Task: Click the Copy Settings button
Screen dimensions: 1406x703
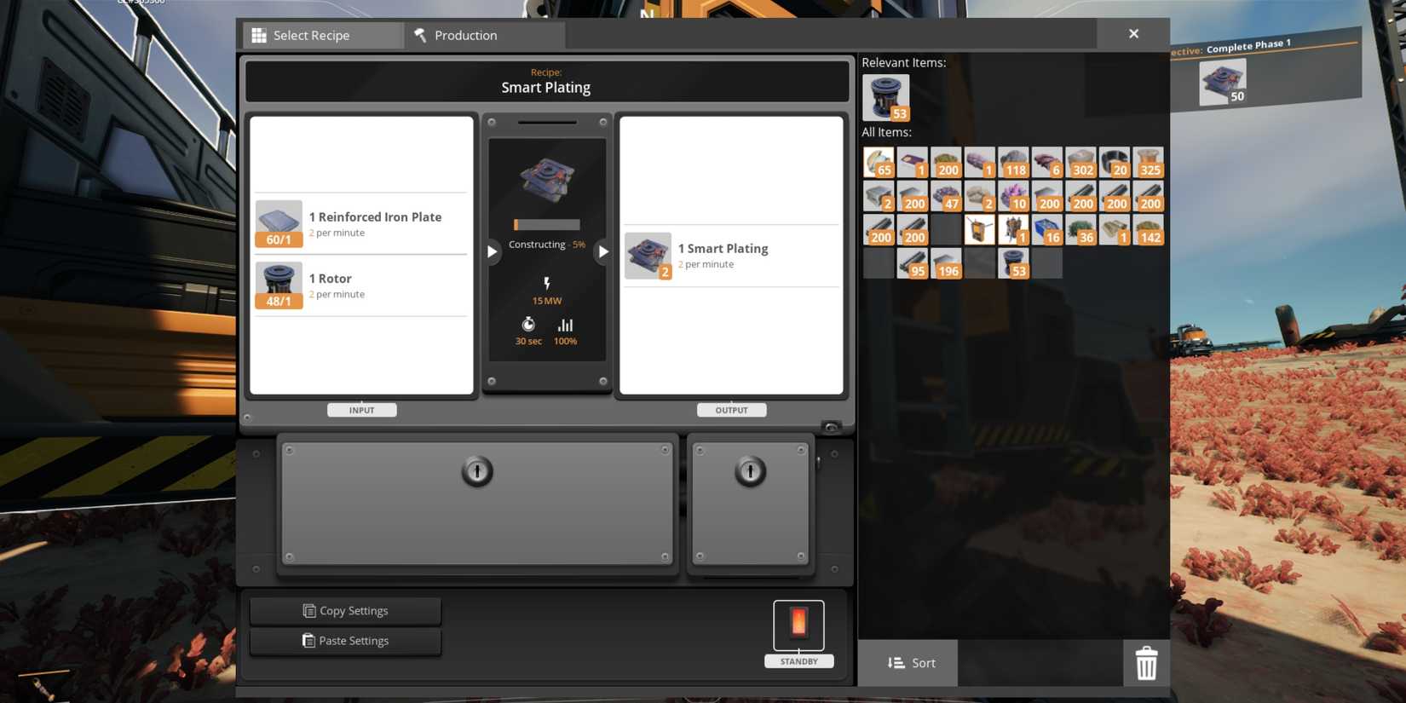Action: click(x=345, y=610)
